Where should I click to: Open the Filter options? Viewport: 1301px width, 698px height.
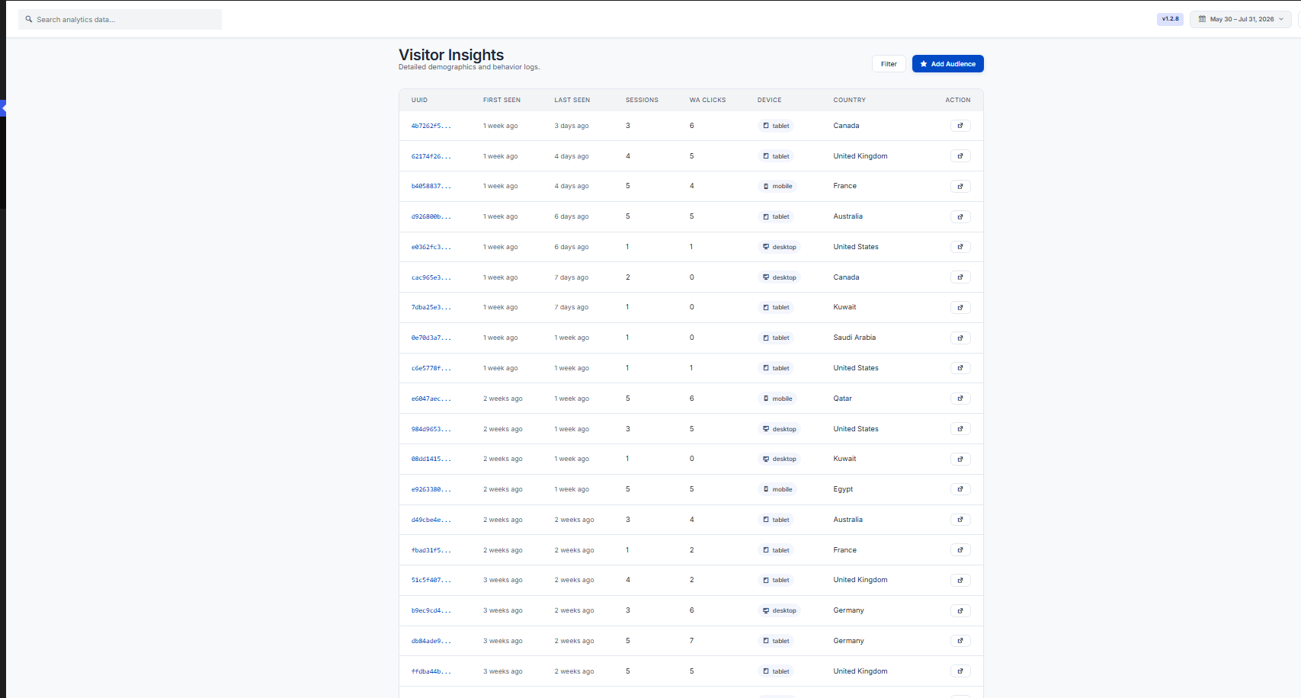point(889,64)
